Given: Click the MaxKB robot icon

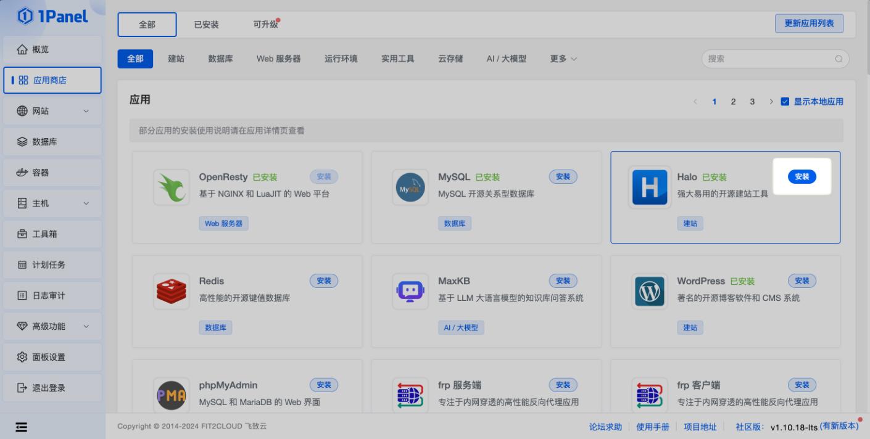Looking at the screenshot, I should click(410, 290).
